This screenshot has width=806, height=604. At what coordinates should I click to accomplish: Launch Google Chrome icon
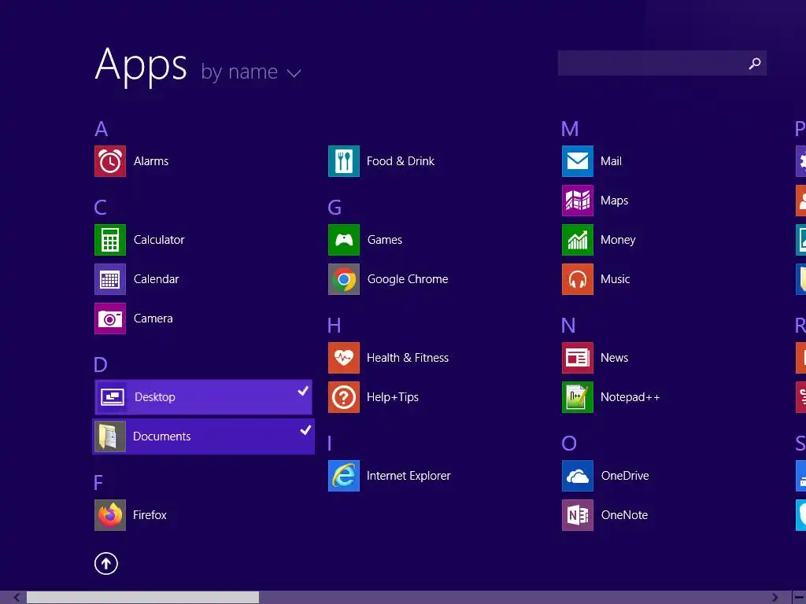344,279
